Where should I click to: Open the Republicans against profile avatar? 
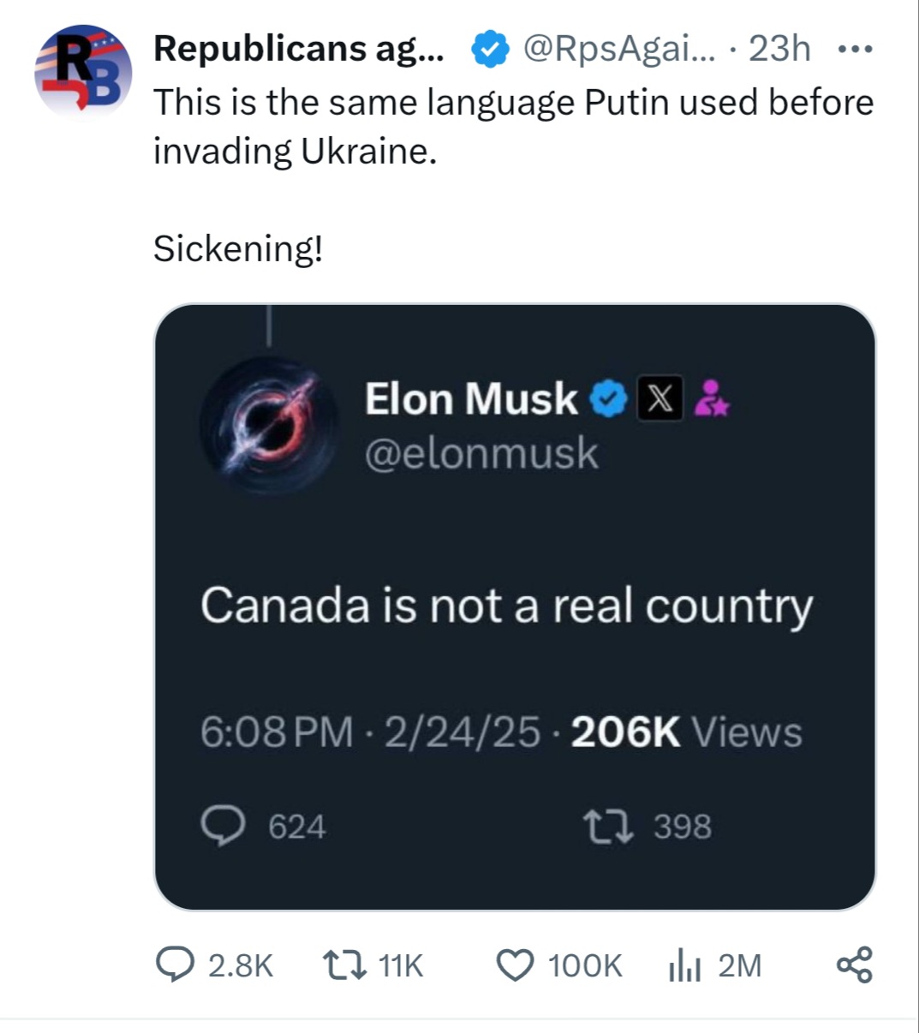click(83, 73)
